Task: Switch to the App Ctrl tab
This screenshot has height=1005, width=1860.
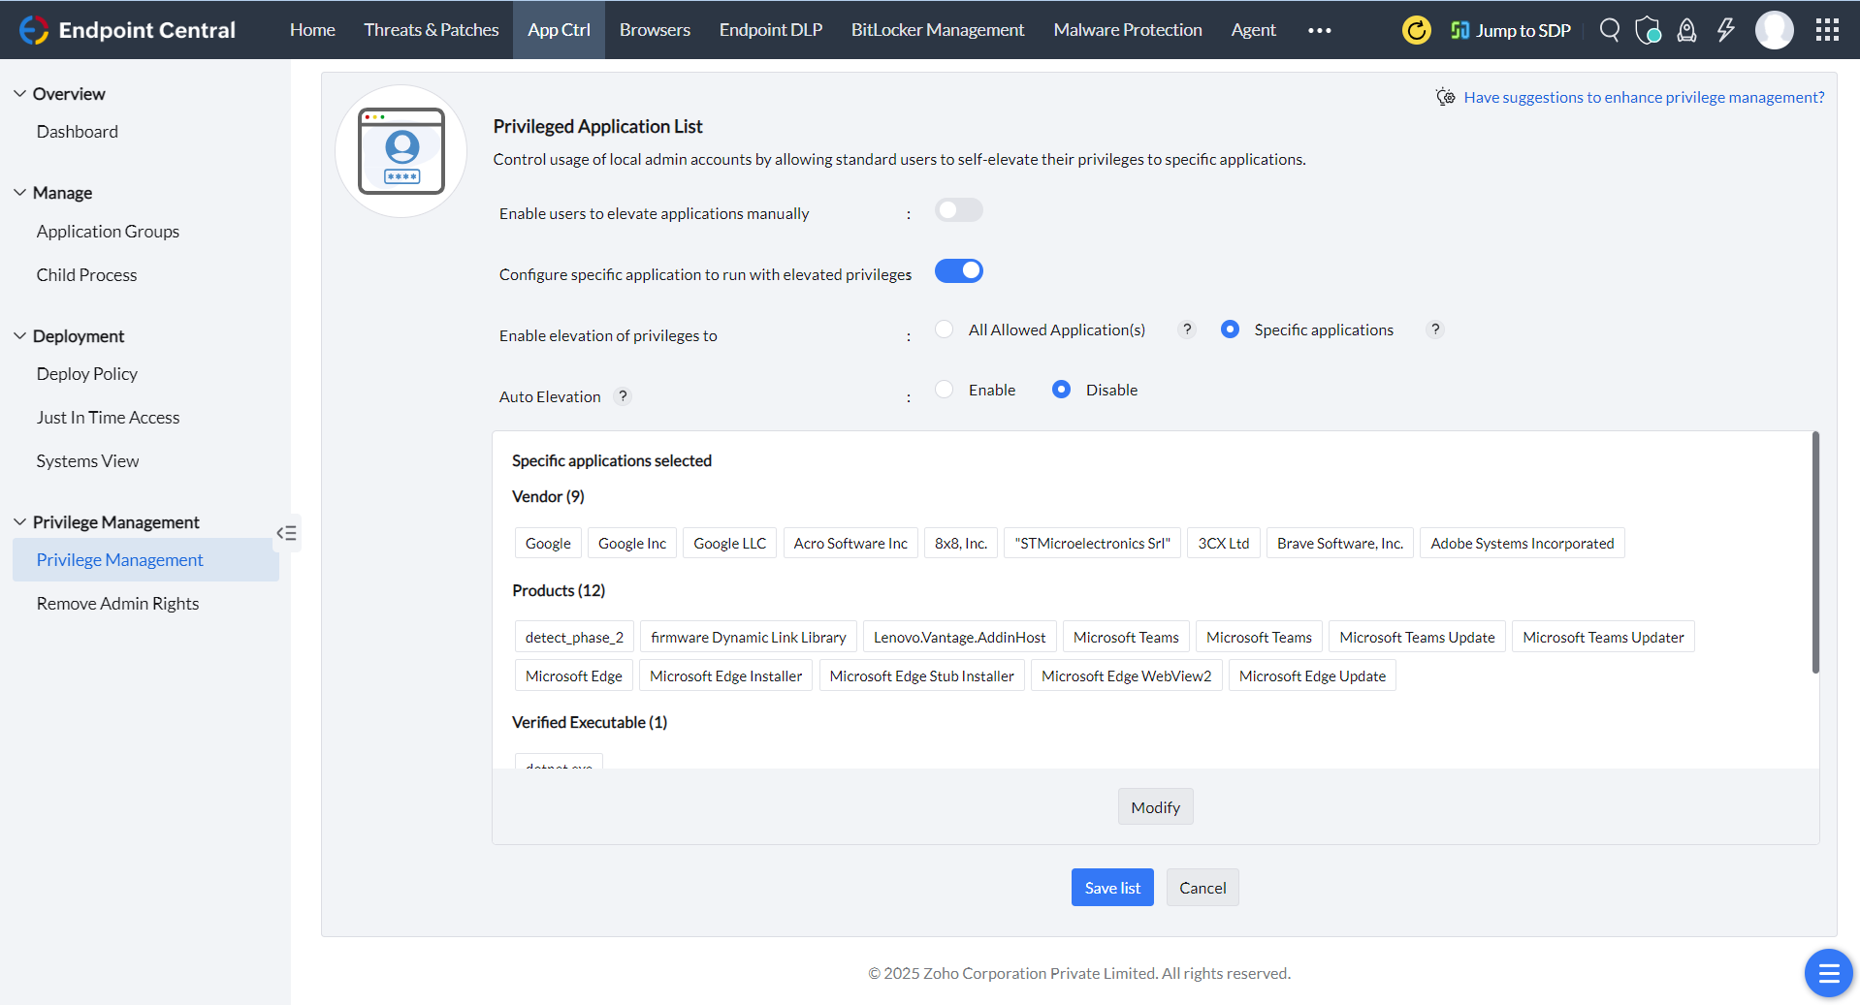Action: click(559, 30)
